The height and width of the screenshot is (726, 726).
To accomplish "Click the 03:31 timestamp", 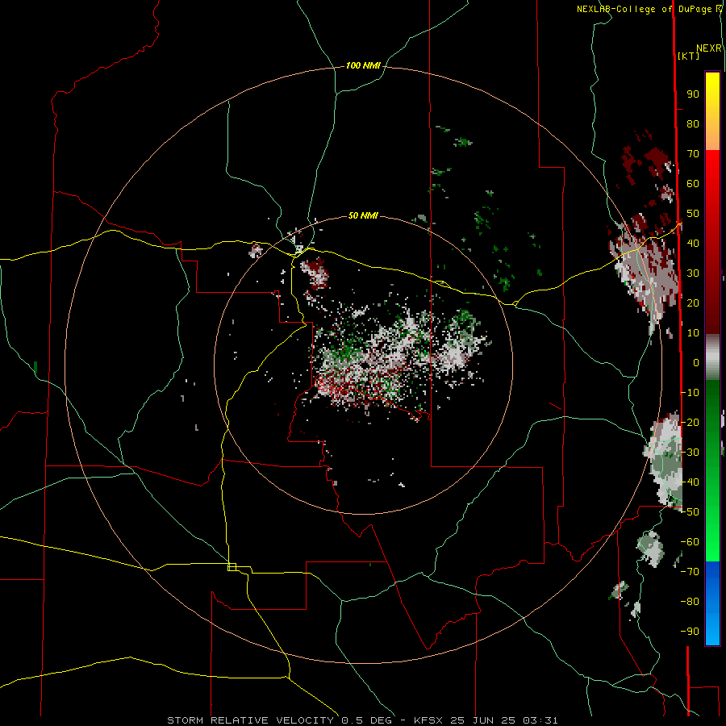I will pyautogui.click(x=540, y=720).
